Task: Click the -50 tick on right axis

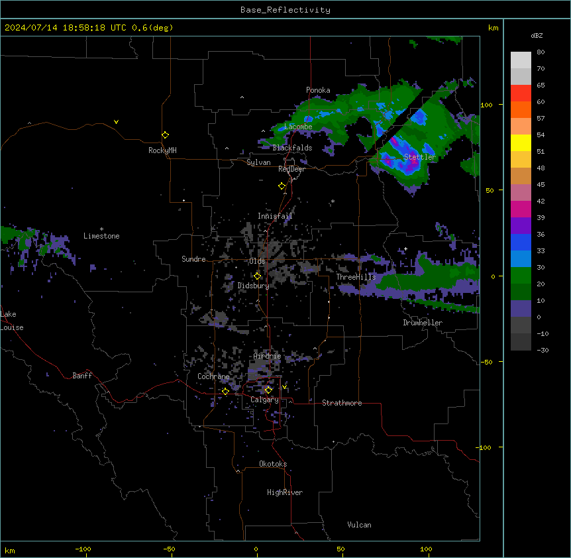Action: 486,362
